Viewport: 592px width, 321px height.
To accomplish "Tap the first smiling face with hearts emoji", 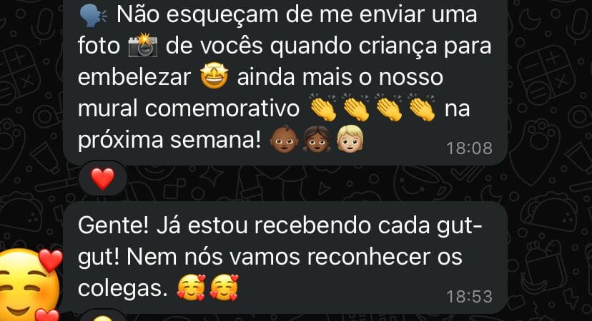I will [x=192, y=287].
